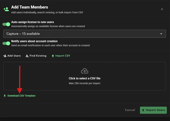This screenshot has height=121, width=170.
Task: Click the cloud upload icon
Action: [84, 71]
